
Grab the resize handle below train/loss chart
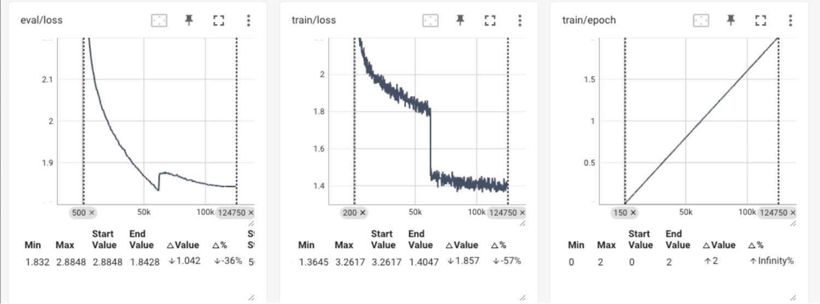click(x=522, y=223)
